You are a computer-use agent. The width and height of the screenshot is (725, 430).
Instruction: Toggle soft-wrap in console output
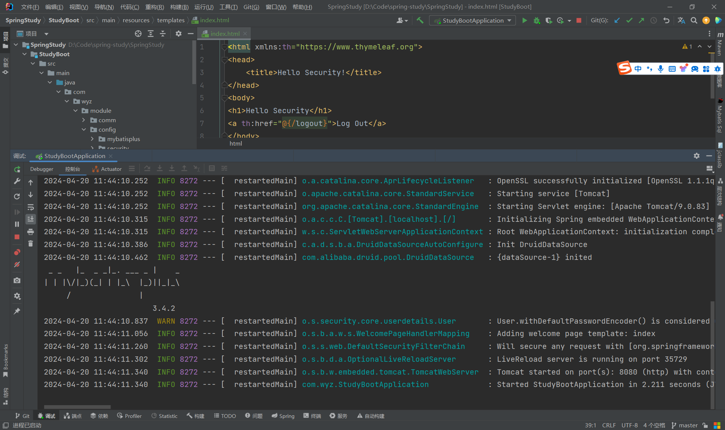coord(31,207)
